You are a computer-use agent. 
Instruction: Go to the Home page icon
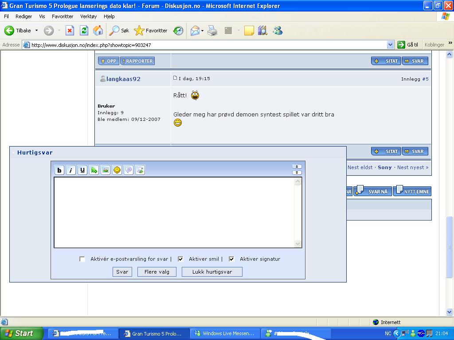coord(98,31)
